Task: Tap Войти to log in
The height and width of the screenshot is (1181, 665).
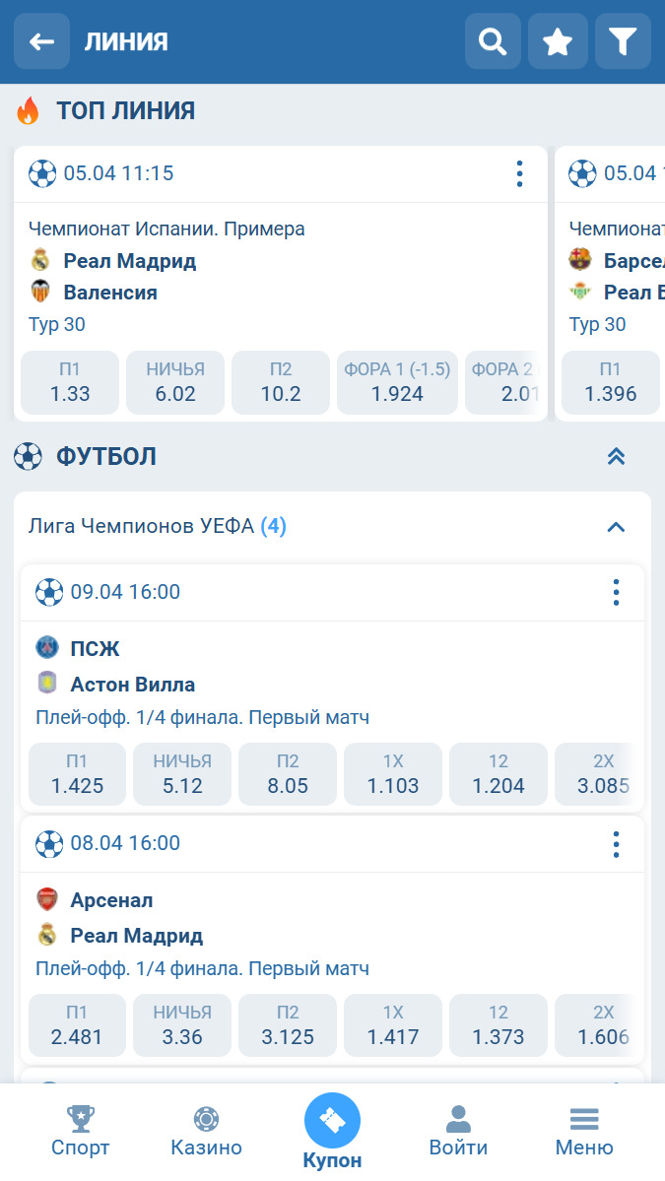Action: [458, 1132]
